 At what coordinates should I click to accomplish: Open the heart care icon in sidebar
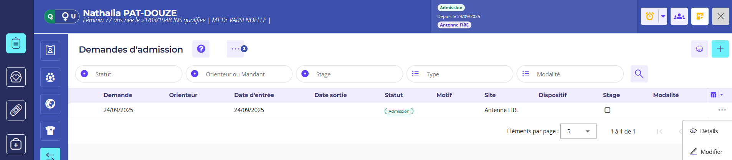(x=16, y=77)
